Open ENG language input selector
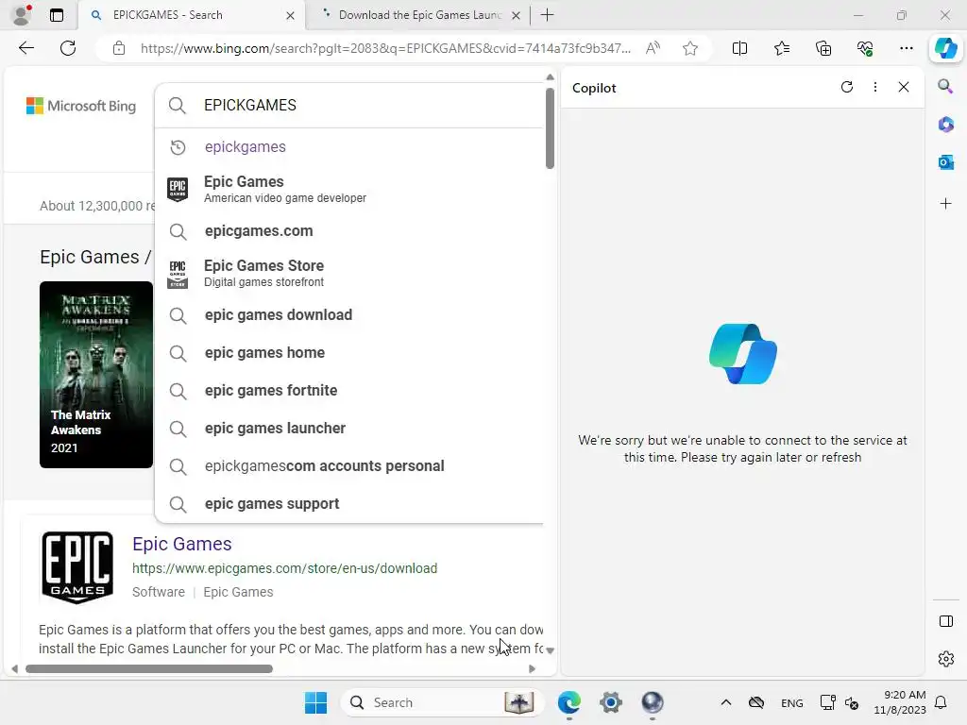Screen dimensions: 967x725 [792, 702]
